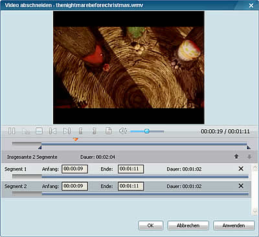This screenshot has height=237, width=259.
Task: Edit Segment 2 Ende time field
Action: pos(131,186)
